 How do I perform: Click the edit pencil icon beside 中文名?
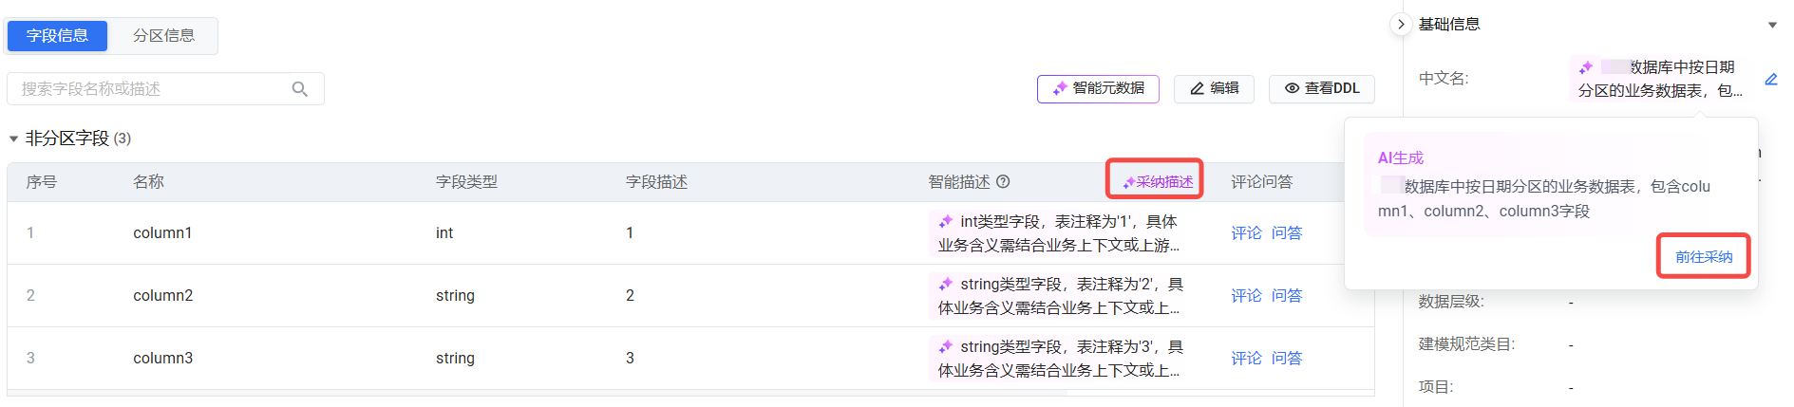[x=1771, y=79]
